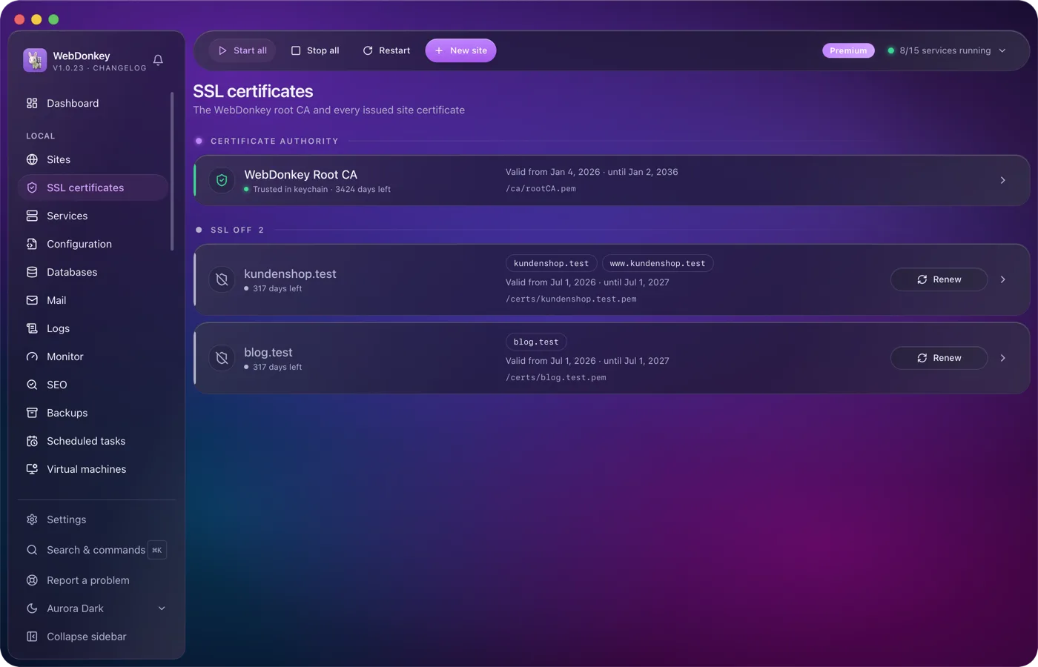Click the Sites globe icon
The height and width of the screenshot is (667, 1038).
pyautogui.click(x=32, y=159)
